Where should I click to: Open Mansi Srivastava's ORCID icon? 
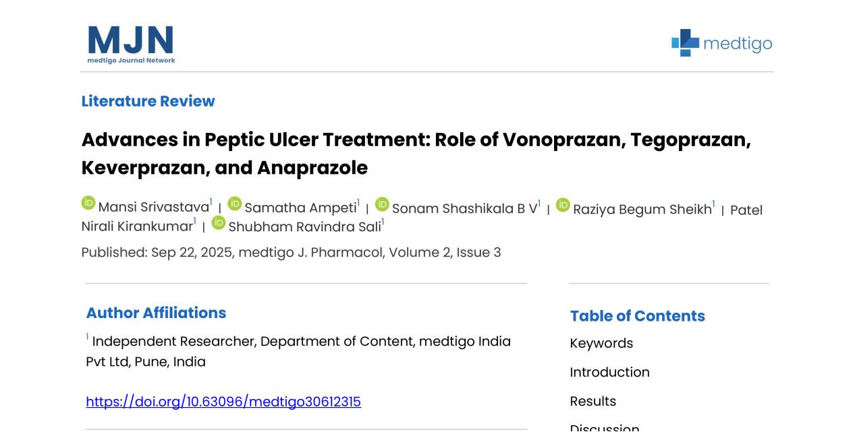[88, 203]
